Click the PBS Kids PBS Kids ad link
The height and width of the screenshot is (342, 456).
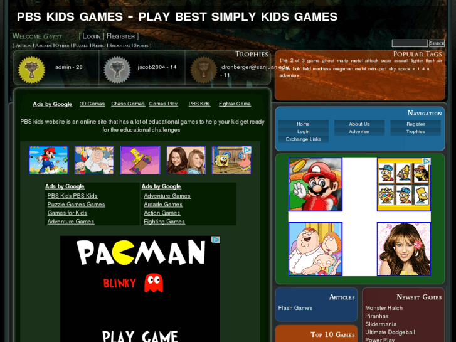pyautogui.click(x=72, y=196)
